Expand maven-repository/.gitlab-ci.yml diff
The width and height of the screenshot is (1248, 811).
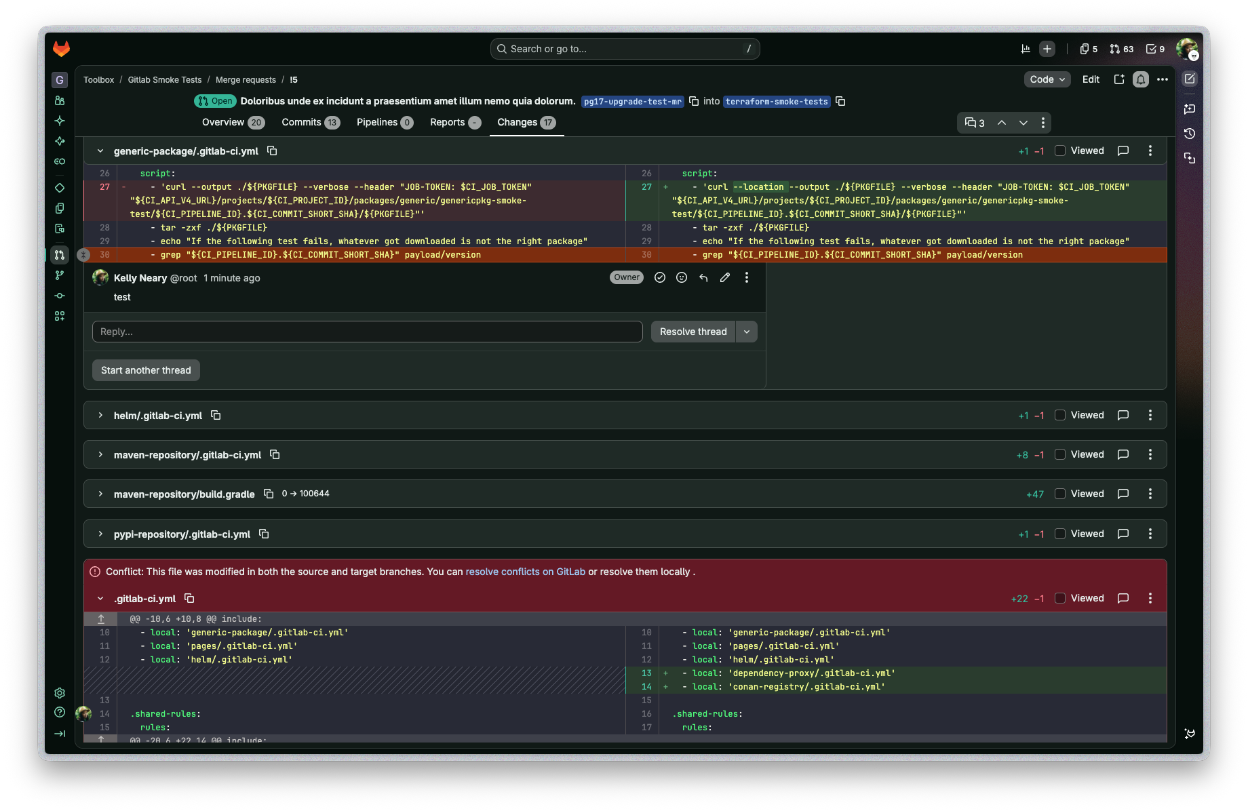(x=100, y=454)
